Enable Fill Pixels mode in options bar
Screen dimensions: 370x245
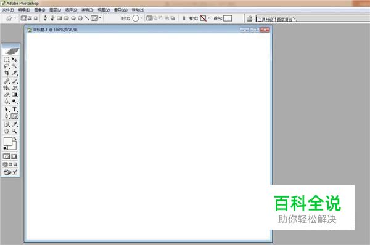36,18
